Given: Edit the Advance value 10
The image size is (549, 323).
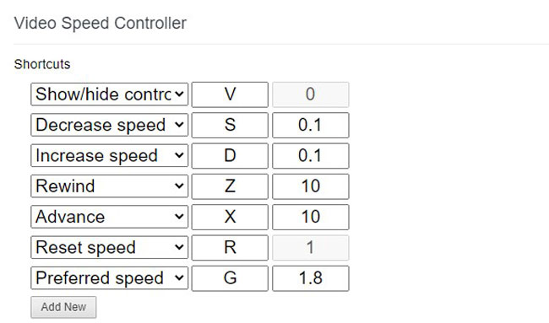Looking at the screenshot, I should (x=311, y=217).
